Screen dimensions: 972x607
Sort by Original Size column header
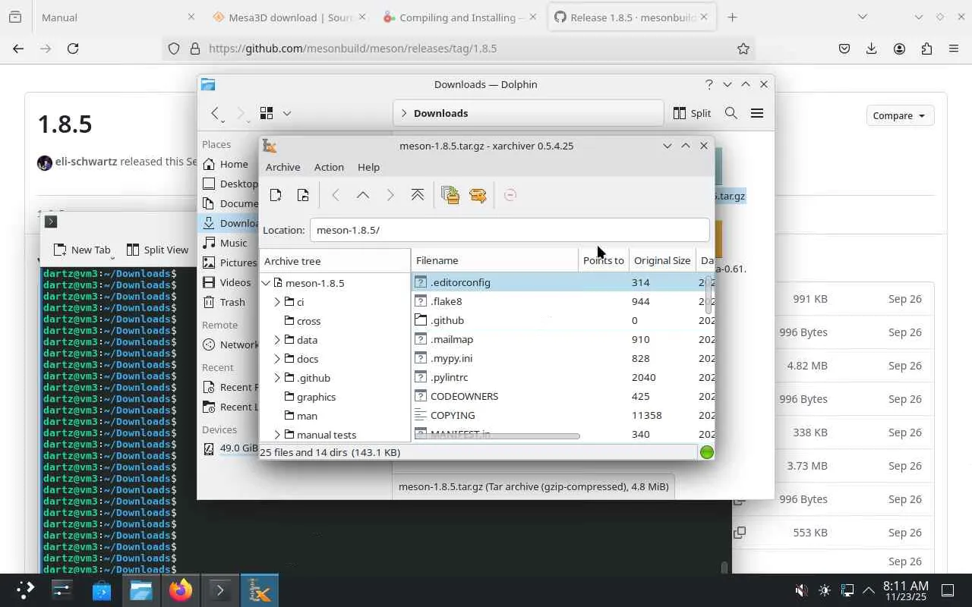[662, 260]
